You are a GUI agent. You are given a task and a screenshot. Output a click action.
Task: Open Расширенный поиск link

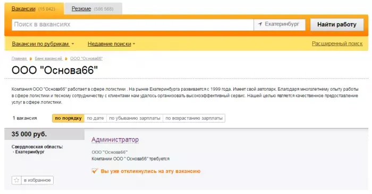click(337, 43)
